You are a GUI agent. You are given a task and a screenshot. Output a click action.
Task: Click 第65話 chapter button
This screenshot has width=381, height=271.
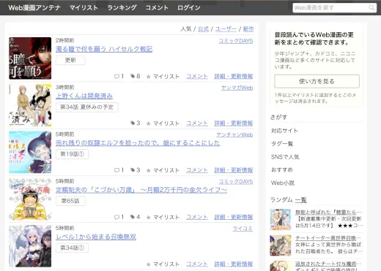tap(70, 201)
